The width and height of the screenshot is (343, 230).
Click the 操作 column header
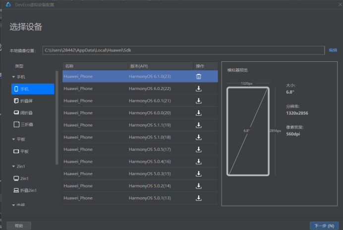[x=206, y=66]
